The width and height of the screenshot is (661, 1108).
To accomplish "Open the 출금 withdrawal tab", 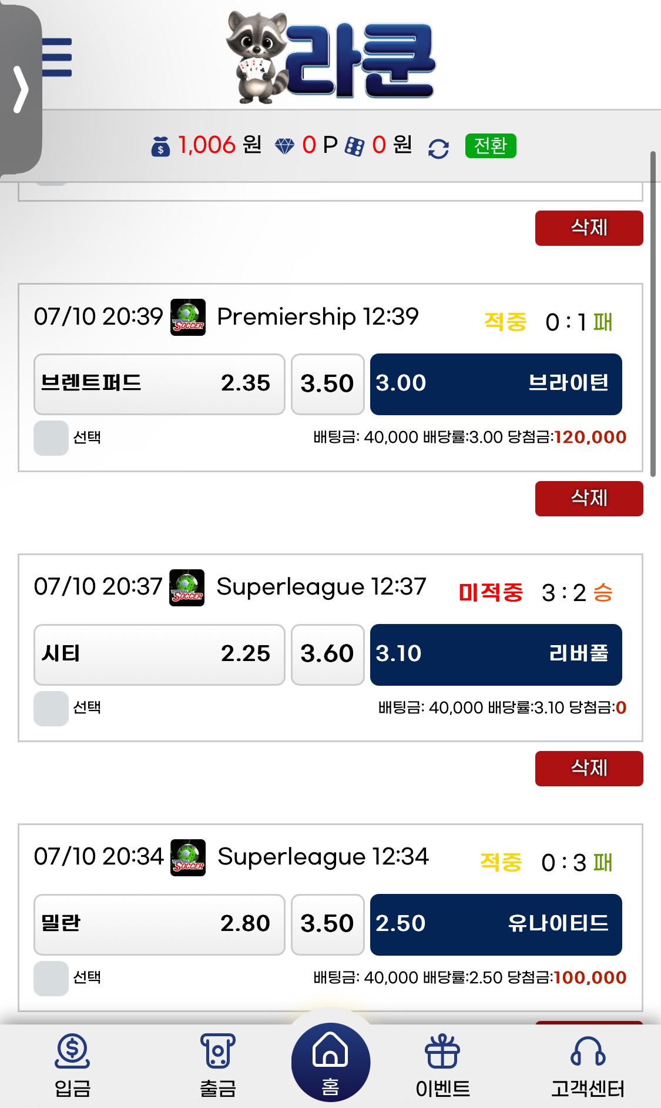I will point(217,1066).
